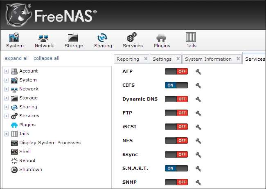Switch to the Reporting tab

pos(128,59)
